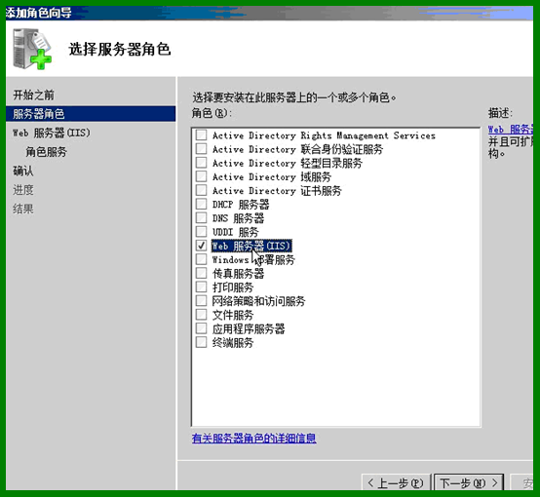540x498 pixels.
Task: Click the server with plus wizard icon
Action: click(x=32, y=49)
